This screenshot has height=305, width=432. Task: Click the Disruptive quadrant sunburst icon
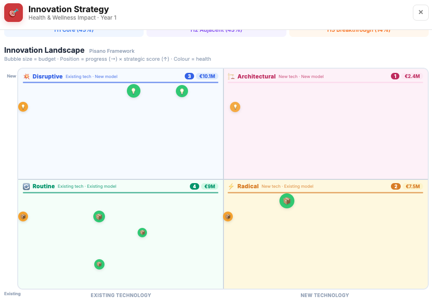point(28,76)
